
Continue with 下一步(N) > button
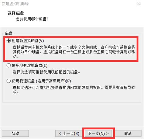click(x=98, y=133)
